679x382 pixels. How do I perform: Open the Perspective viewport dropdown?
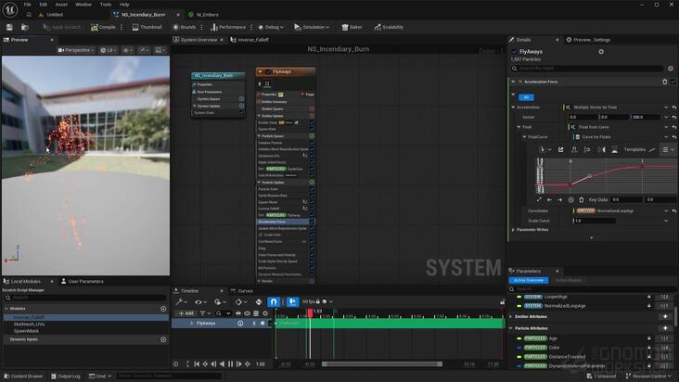click(x=76, y=50)
